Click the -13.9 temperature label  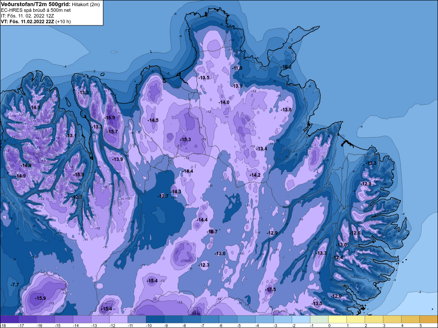pyautogui.click(x=117, y=159)
